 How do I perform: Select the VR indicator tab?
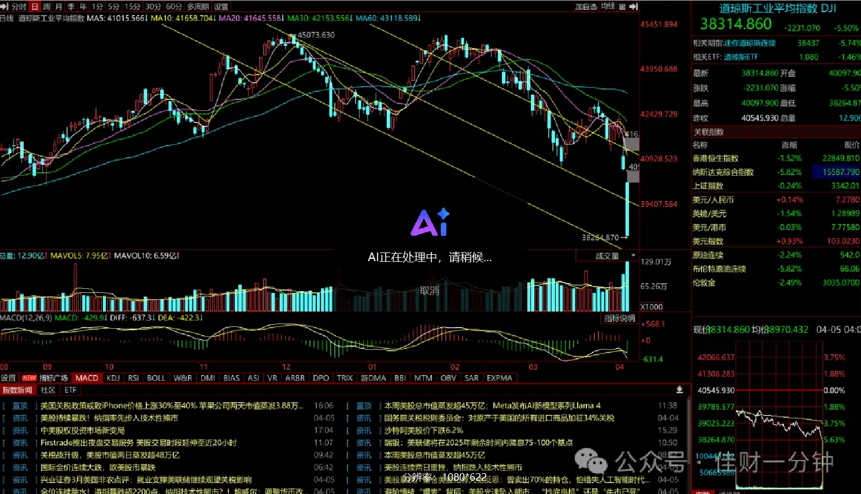pos(272,378)
